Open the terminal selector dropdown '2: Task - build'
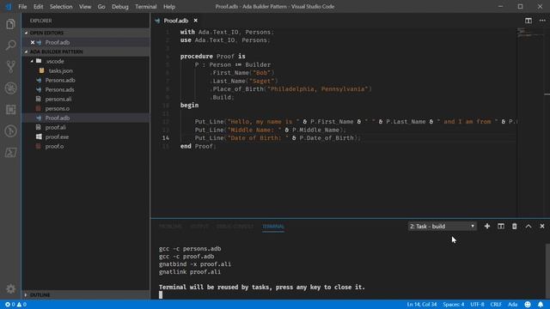This screenshot has height=309, width=550. 442,227
